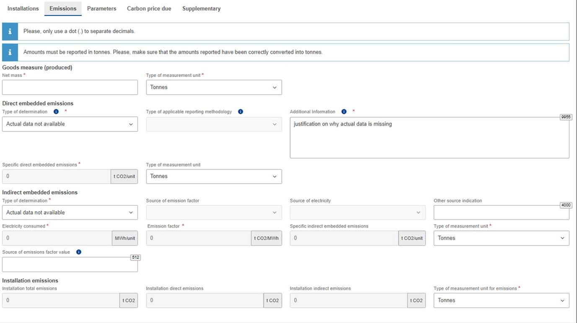Select the Emissions tab
Image resolution: width=577 pixels, height=323 pixels.
63,8
